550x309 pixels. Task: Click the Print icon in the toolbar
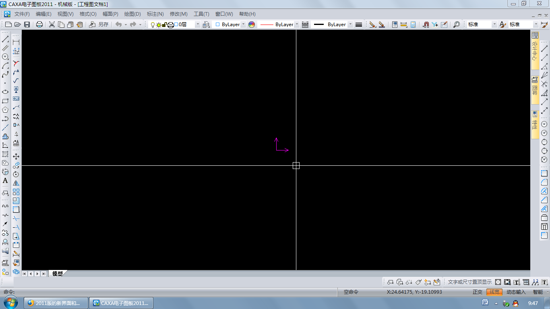pyautogui.click(x=39, y=25)
